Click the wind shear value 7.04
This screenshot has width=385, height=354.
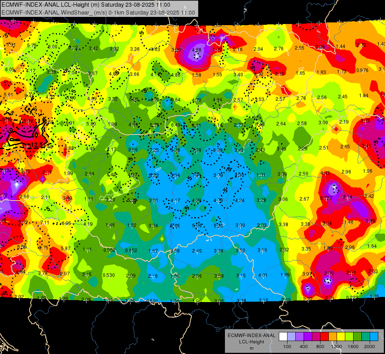[x=72, y=72]
